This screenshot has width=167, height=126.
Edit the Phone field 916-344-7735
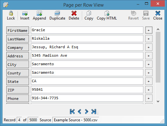click(x=87, y=98)
